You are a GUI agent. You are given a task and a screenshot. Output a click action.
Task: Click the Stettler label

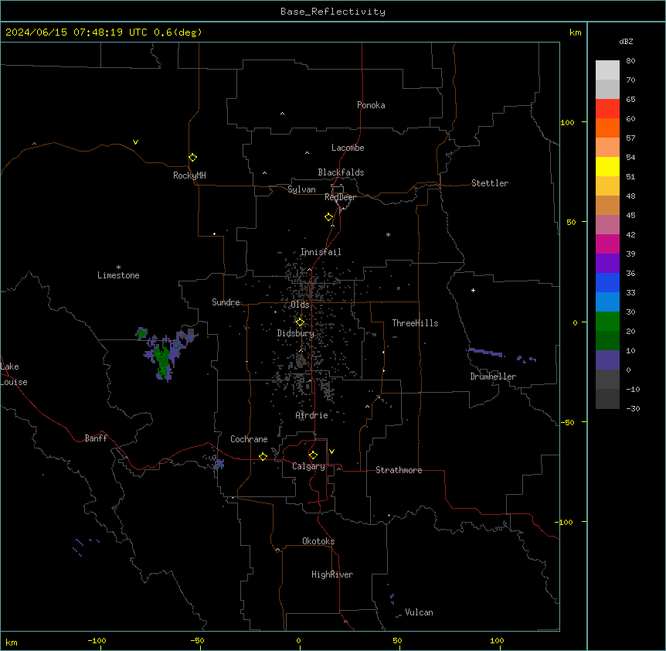coord(490,183)
